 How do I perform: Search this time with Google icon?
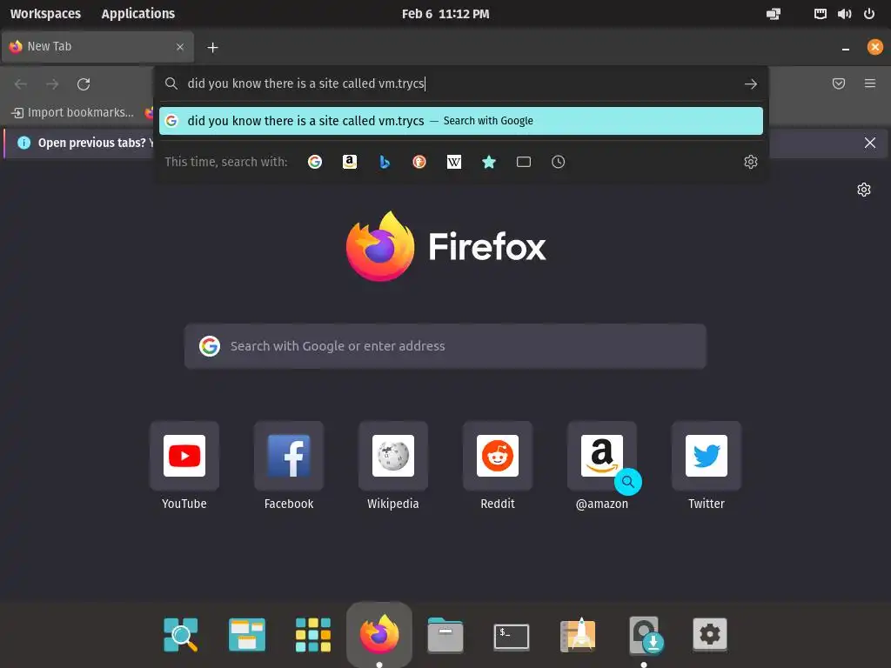315,162
